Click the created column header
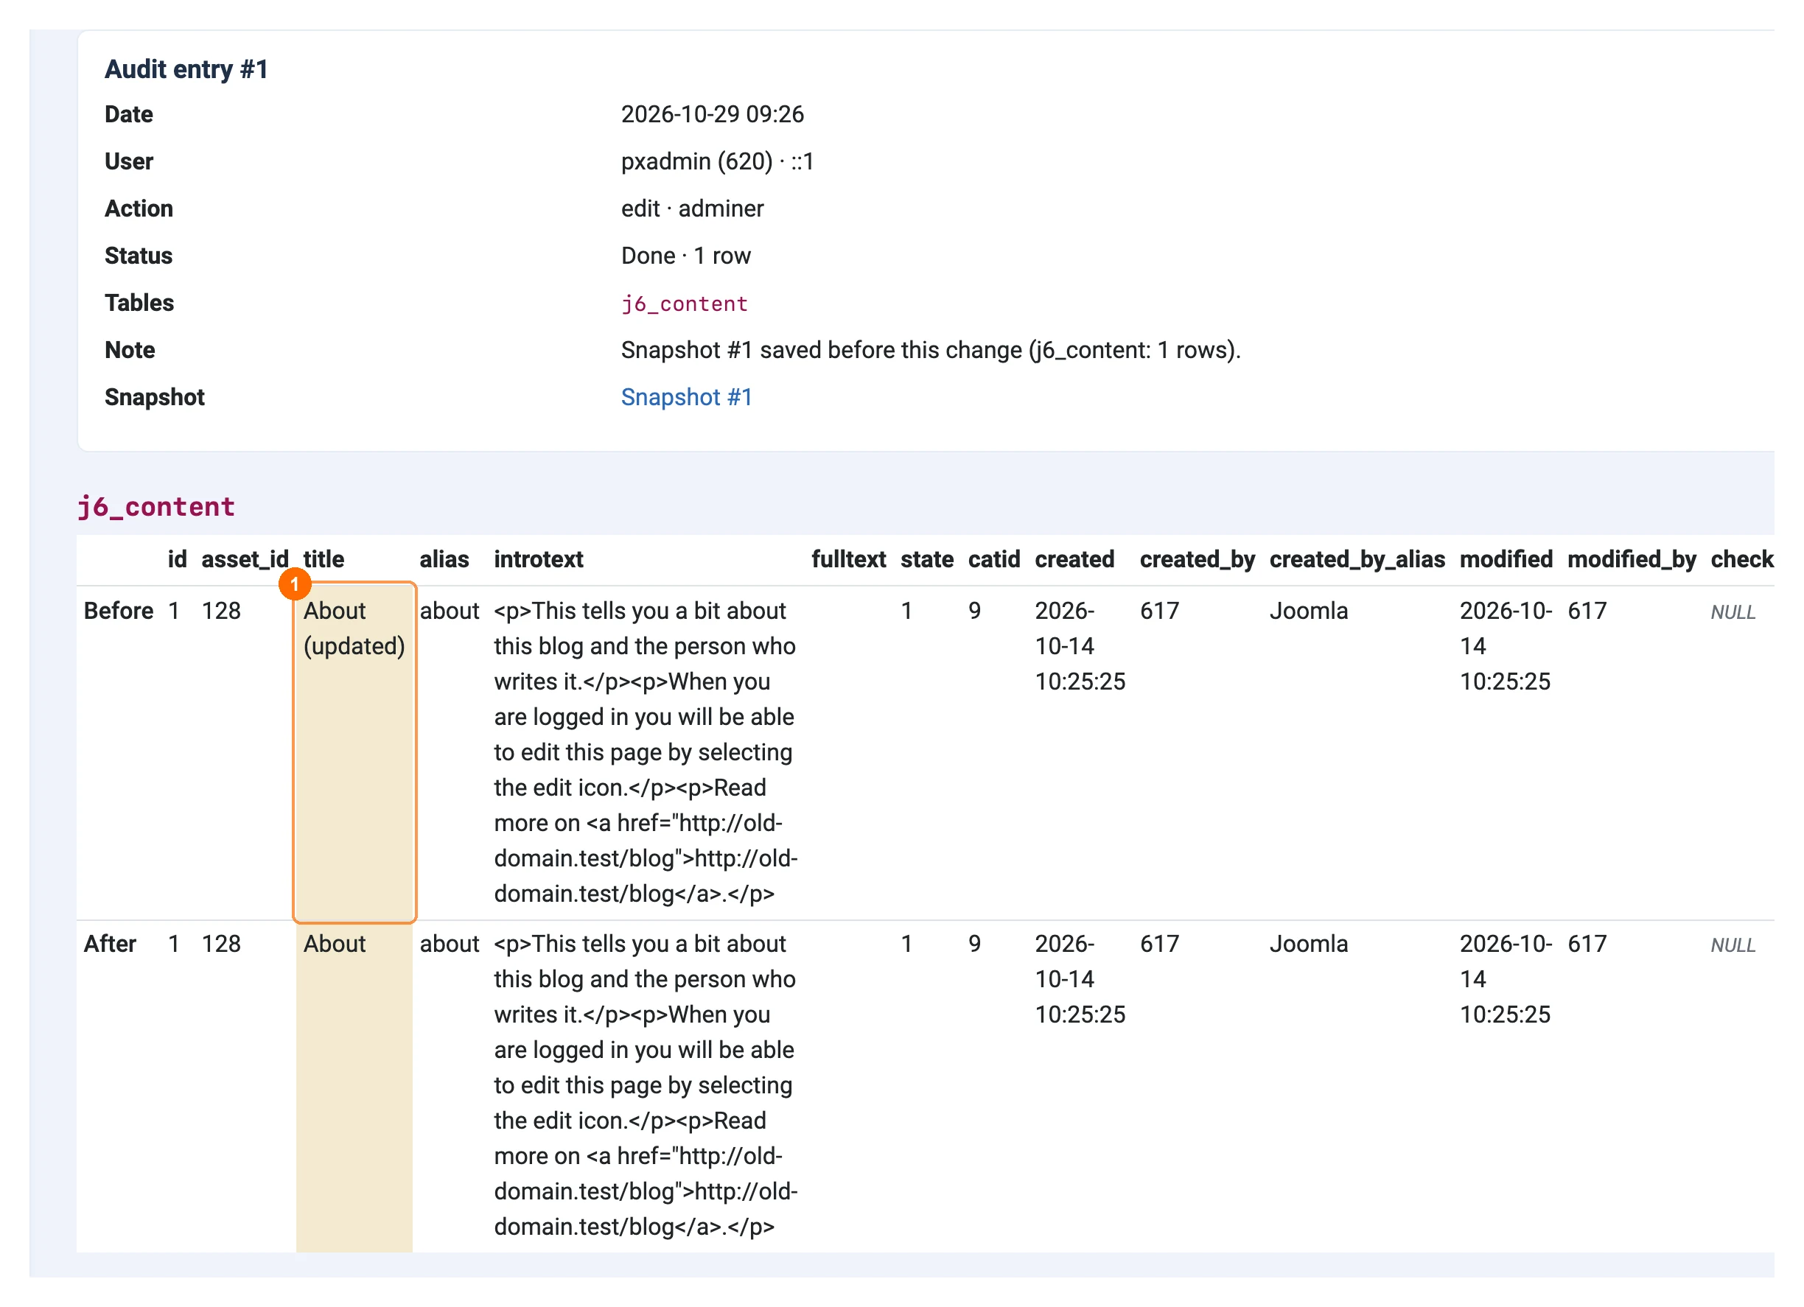Image resolution: width=1804 pixels, height=1307 pixels. (x=1074, y=559)
